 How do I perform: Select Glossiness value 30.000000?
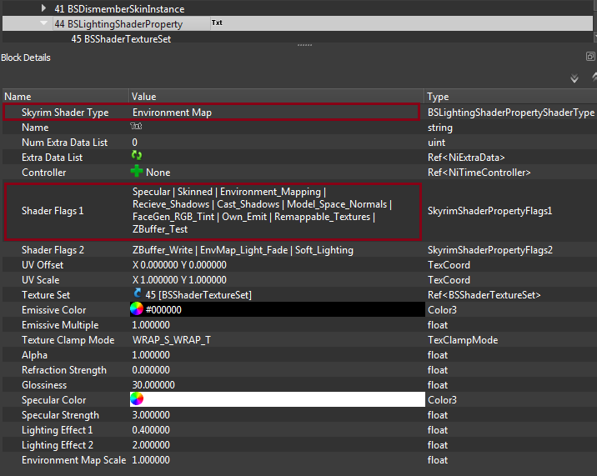(153, 385)
